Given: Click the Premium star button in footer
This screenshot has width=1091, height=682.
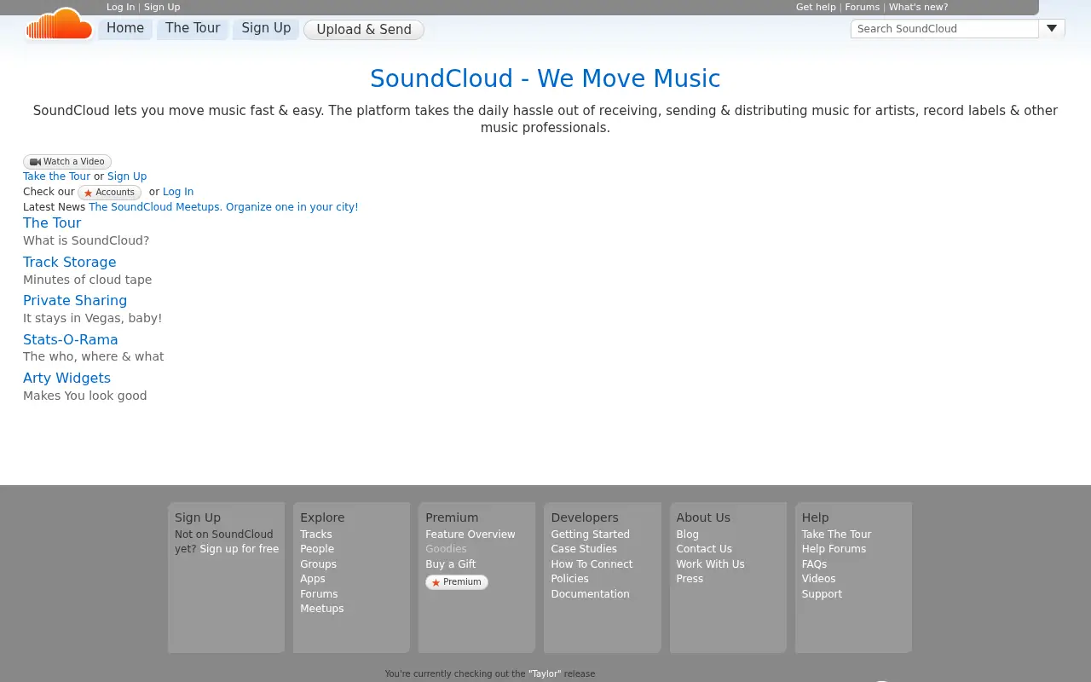Looking at the screenshot, I should 457,582.
